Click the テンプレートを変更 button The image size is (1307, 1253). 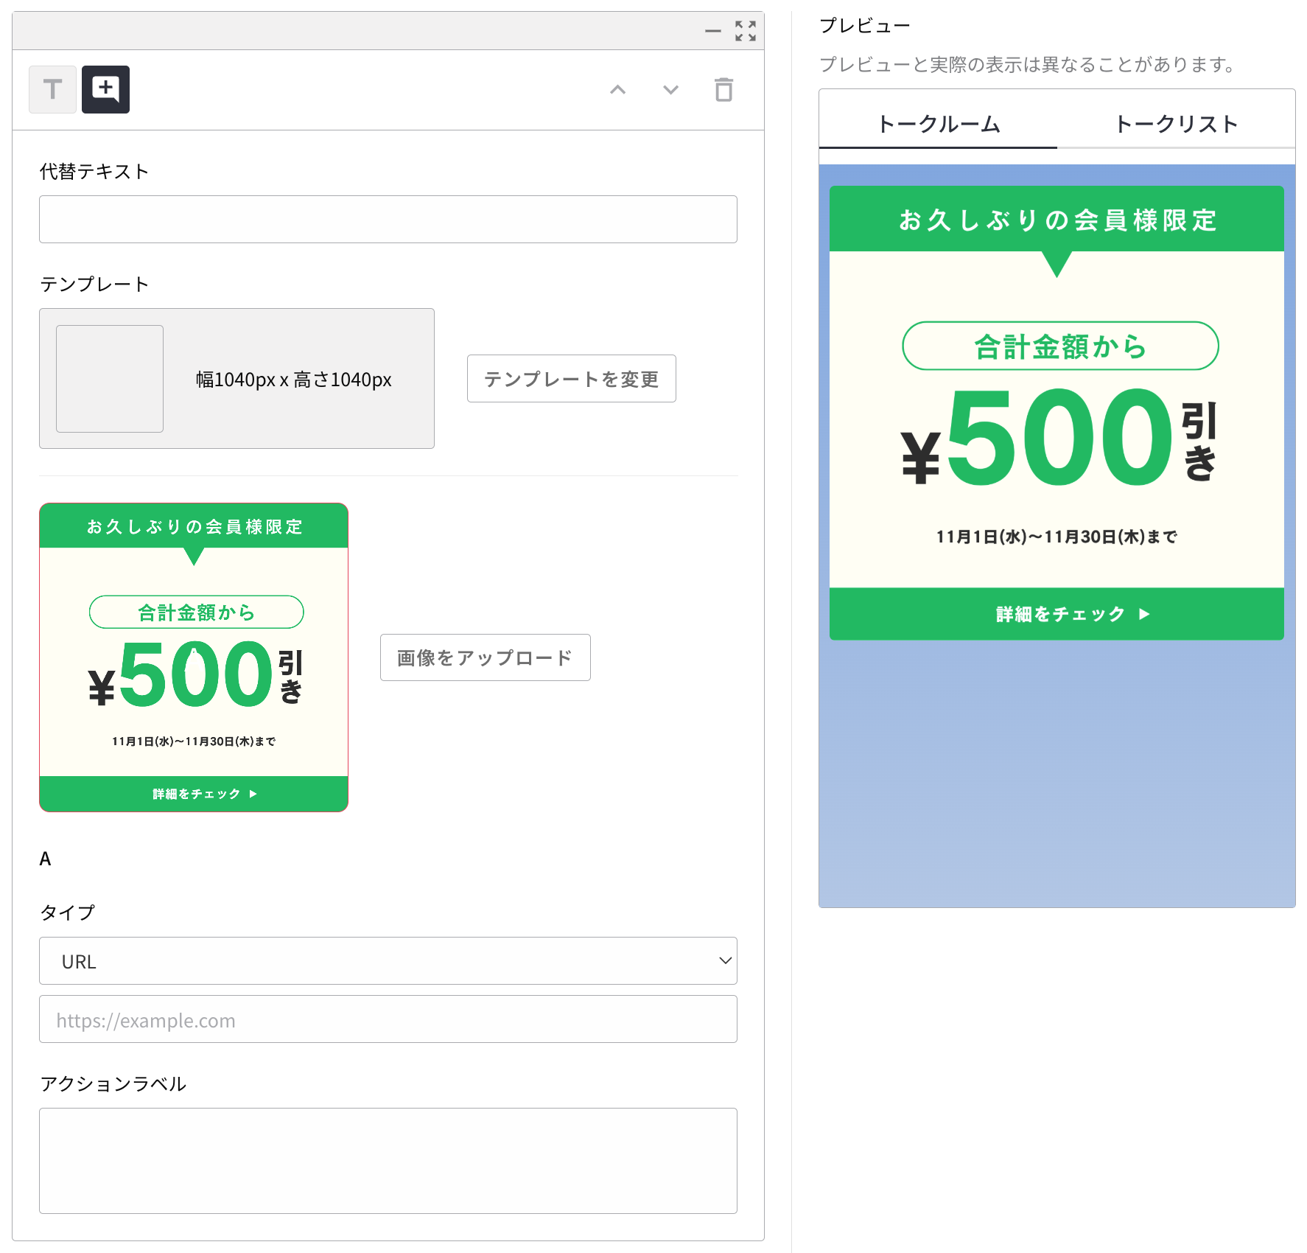[x=571, y=379]
